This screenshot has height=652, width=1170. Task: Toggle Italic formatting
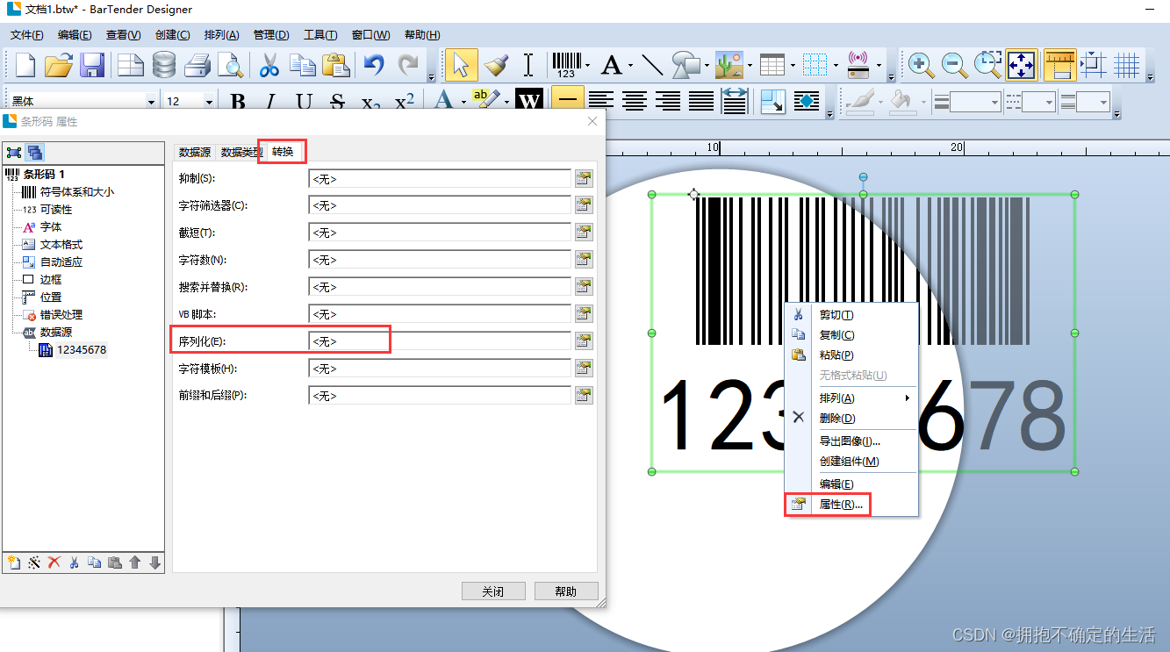point(271,102)
